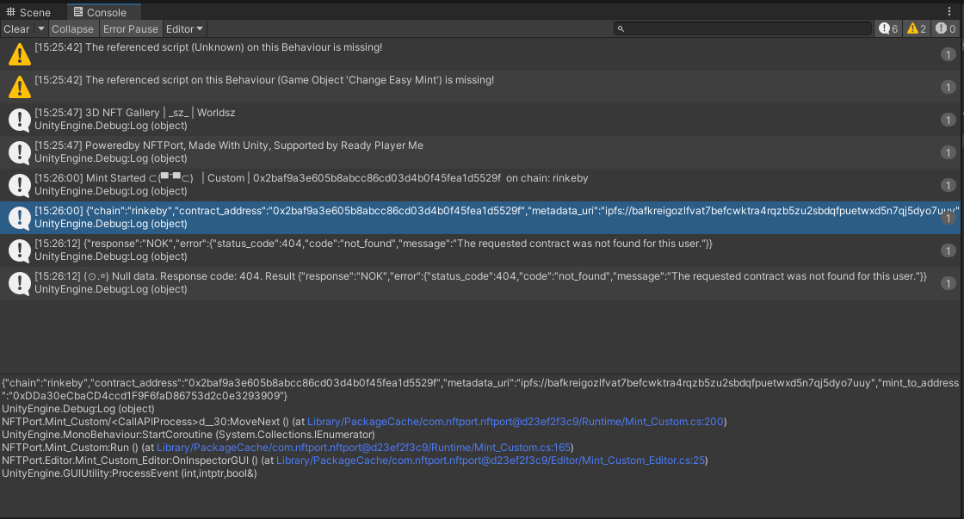This screenshot has height=519, width=964.
Task: Click the search magnifier in the search field
Action: [x=621, y=28]
